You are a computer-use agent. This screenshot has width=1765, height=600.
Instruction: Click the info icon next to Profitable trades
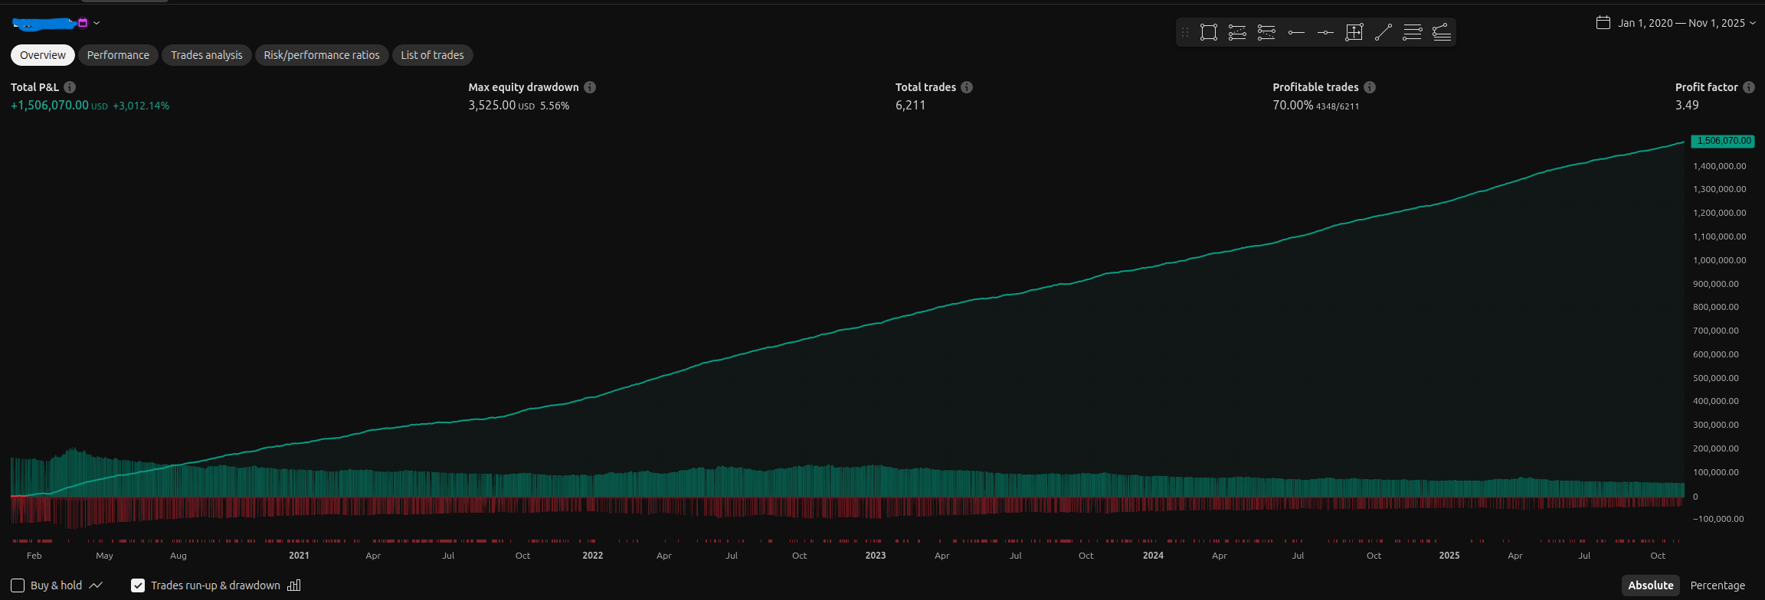click(1370, 87)
